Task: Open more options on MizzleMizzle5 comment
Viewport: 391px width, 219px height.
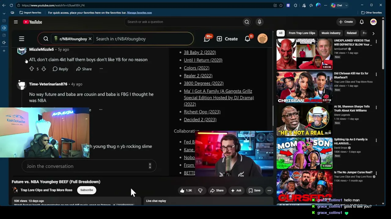Action: [101, 69]
